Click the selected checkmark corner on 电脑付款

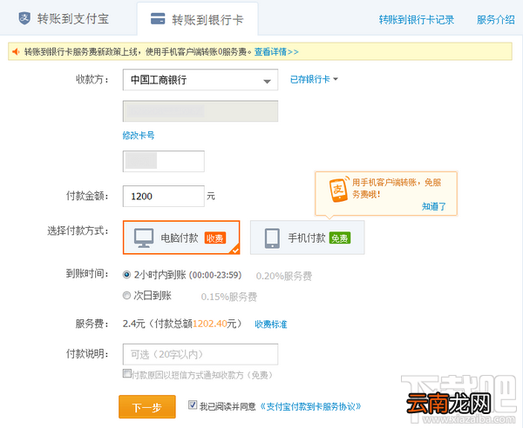point(235,250)
